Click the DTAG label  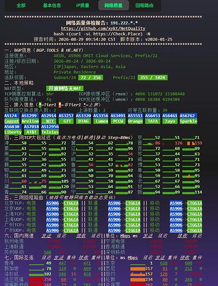(84, 121)
